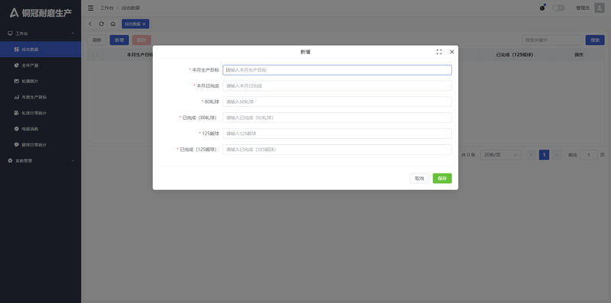
Task: Click the back arrow icon in the tab bar
Action: coord(90,24)
